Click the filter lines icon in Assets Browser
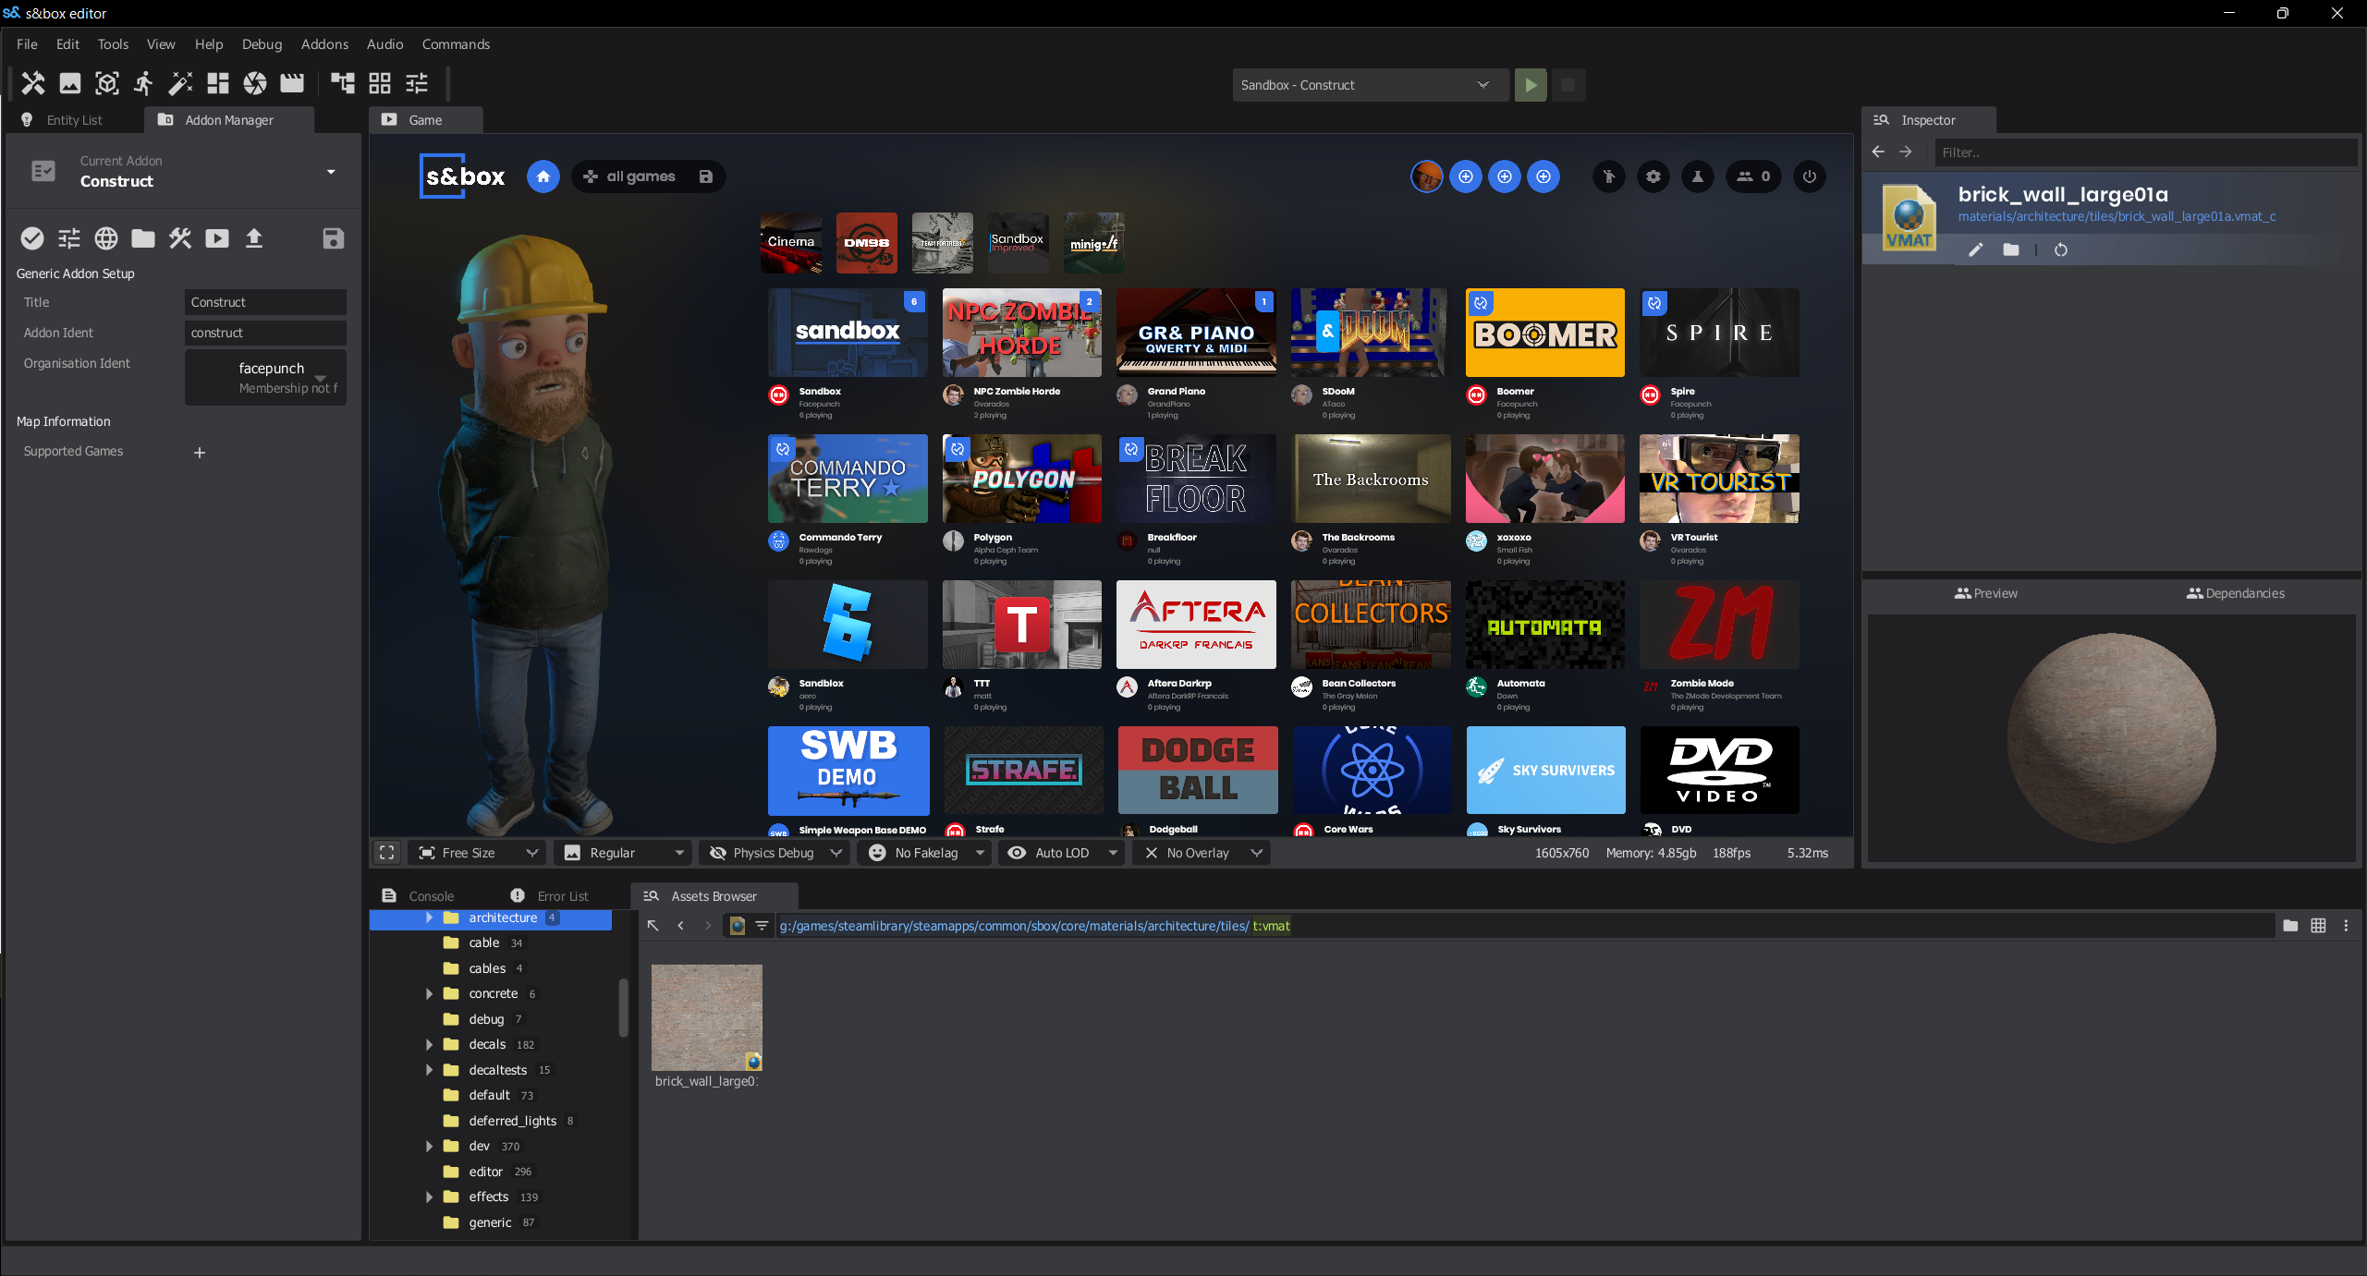 pos(762,925)
